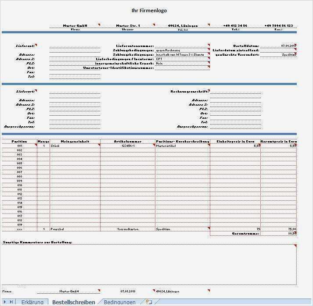This screenshot has height=306, width=313.
Task: Select the 'gegen Rechnung' payment terms cell
Action: click(x=182, y=50)
